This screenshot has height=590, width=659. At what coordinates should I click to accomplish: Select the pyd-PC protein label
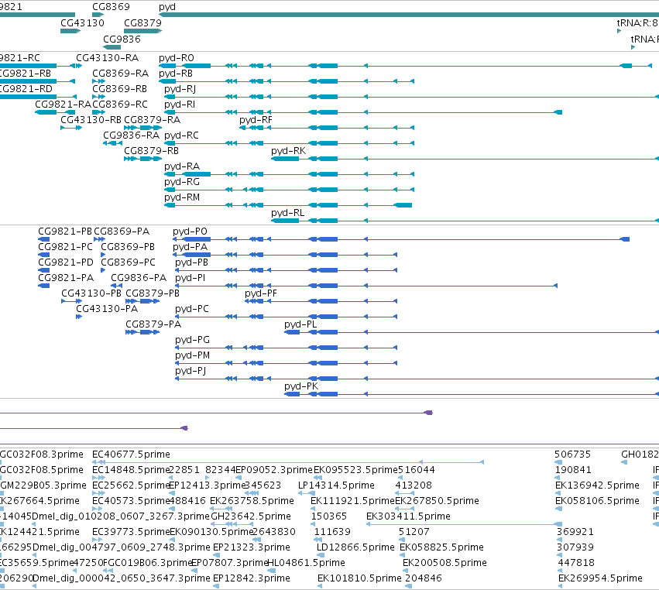point(192,310)
